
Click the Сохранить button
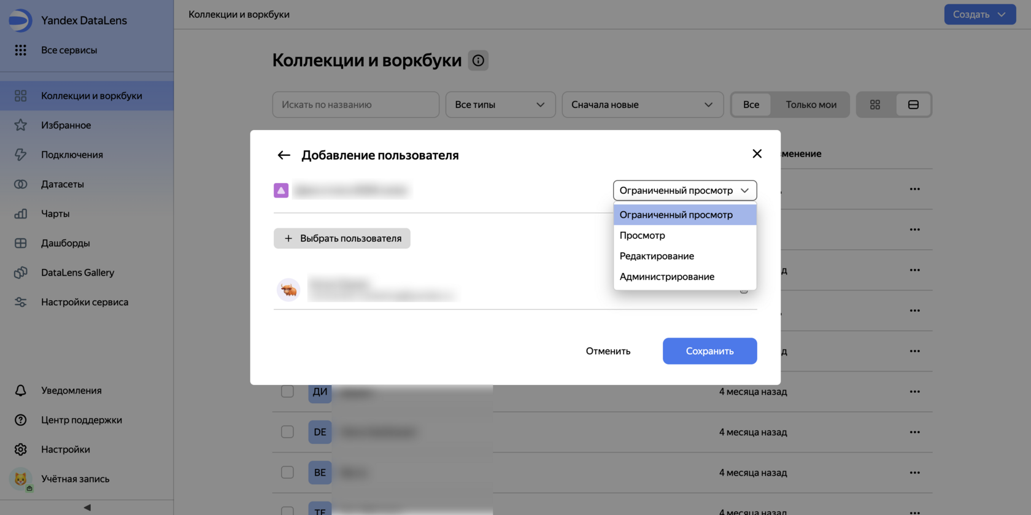710,351
